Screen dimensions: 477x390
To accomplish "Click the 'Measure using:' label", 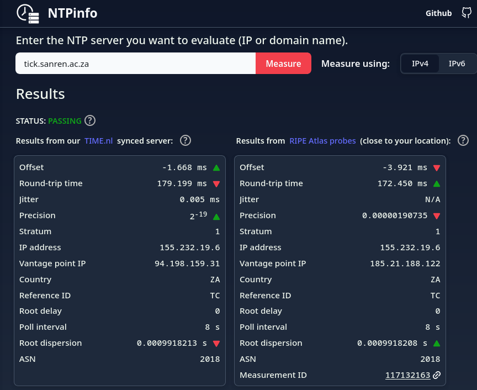I will 356,64.
